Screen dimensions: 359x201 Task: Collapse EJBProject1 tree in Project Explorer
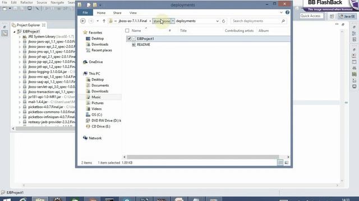15,32
